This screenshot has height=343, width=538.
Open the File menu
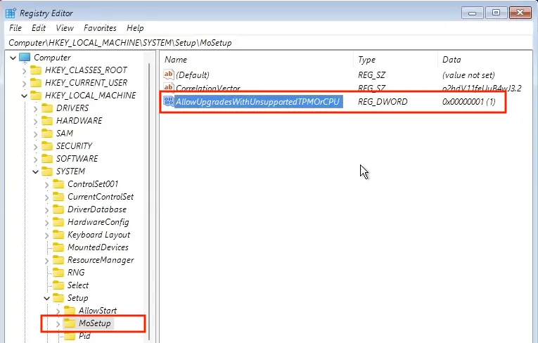coord(15,28)
